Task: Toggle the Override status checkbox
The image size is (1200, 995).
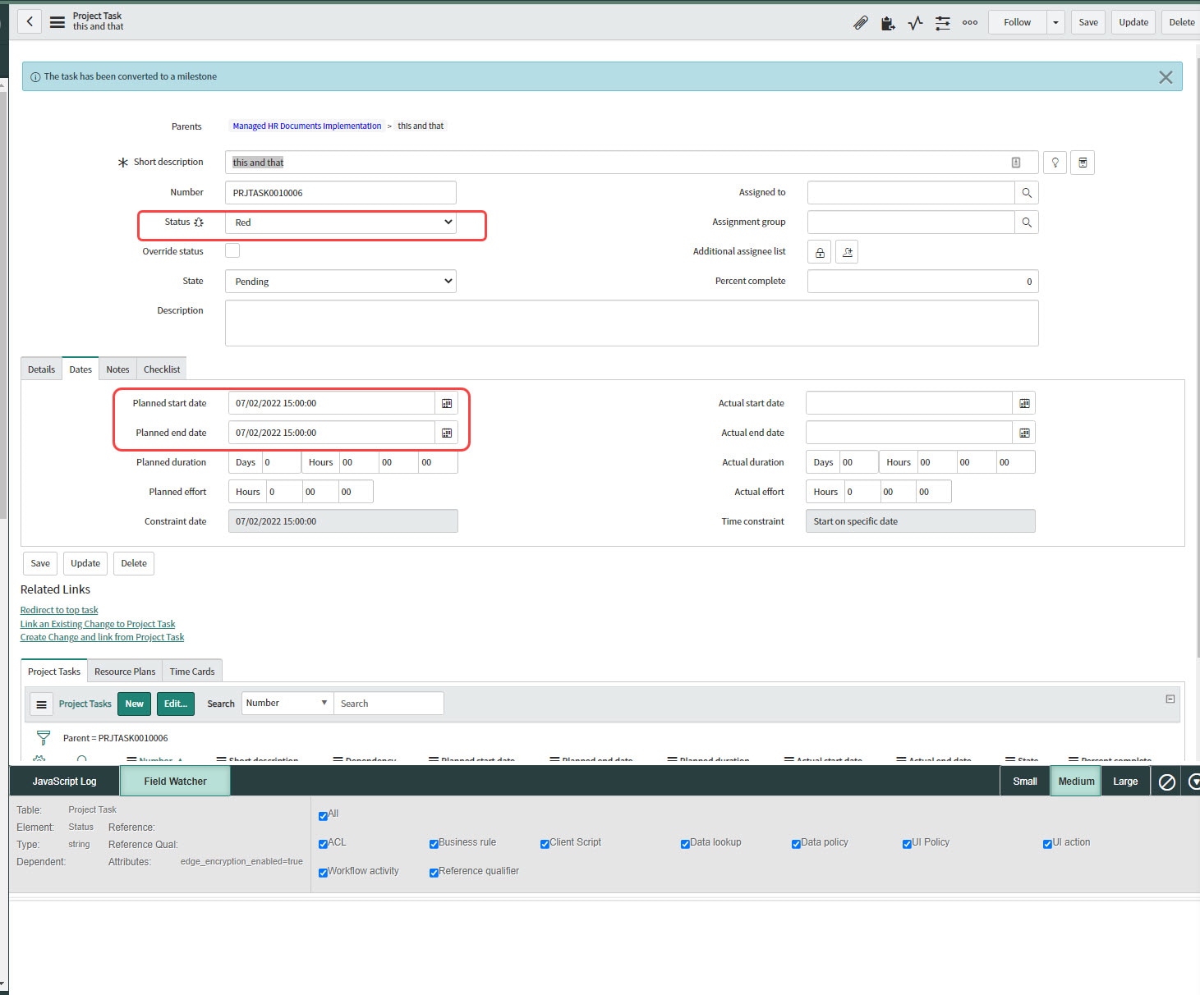Action: point(232,250)
